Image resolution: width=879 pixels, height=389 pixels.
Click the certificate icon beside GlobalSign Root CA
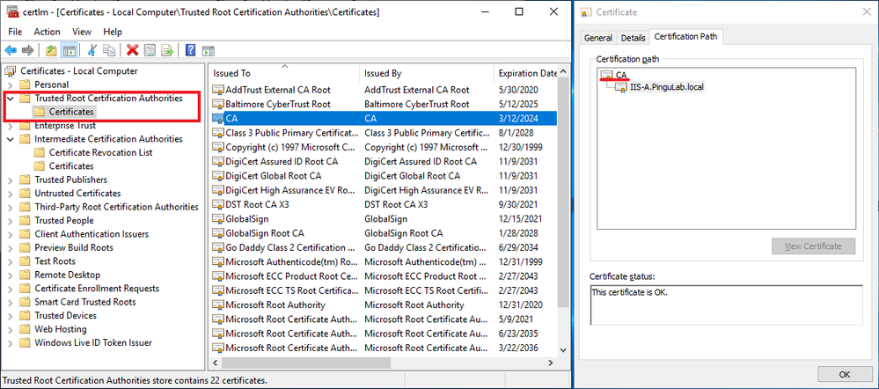(218, 233)
